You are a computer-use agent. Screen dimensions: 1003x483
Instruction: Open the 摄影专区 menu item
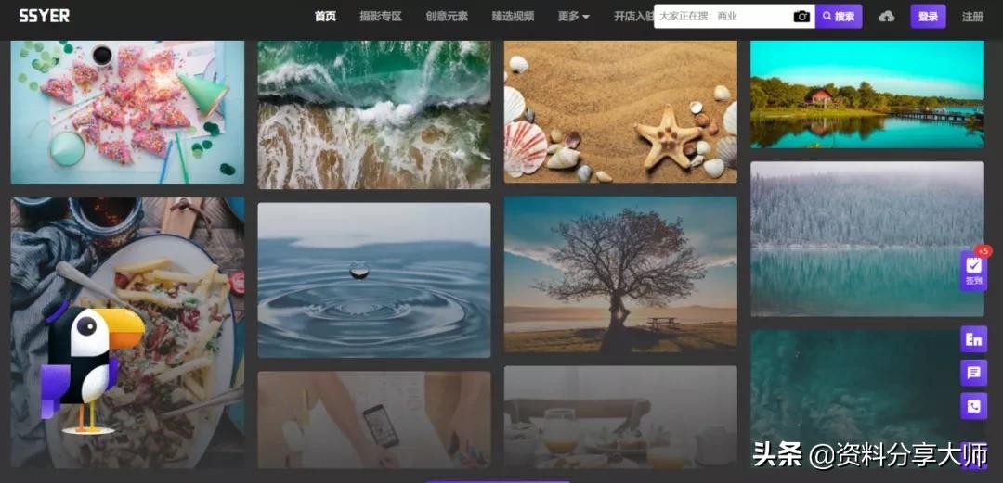pyautogui.click(x=381, y=17)
